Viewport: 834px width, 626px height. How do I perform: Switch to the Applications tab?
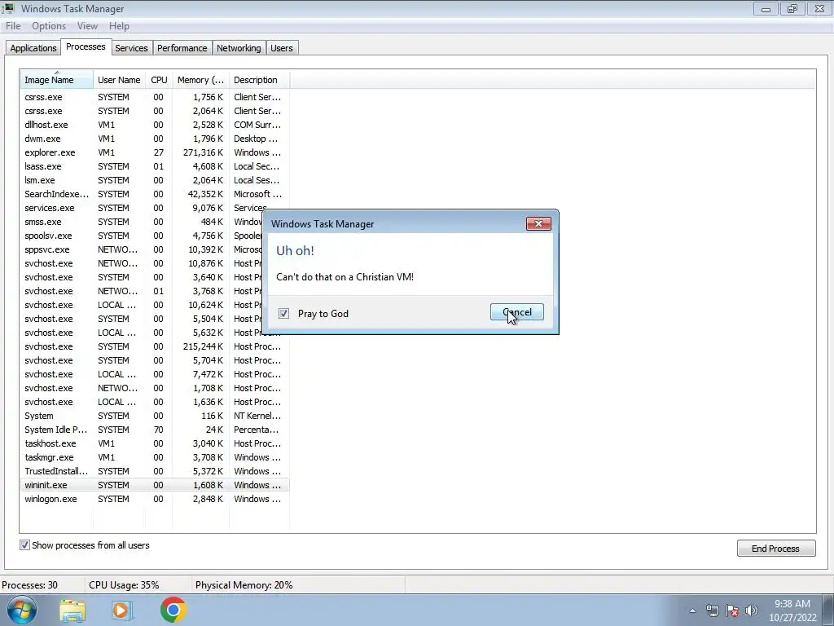33,48
